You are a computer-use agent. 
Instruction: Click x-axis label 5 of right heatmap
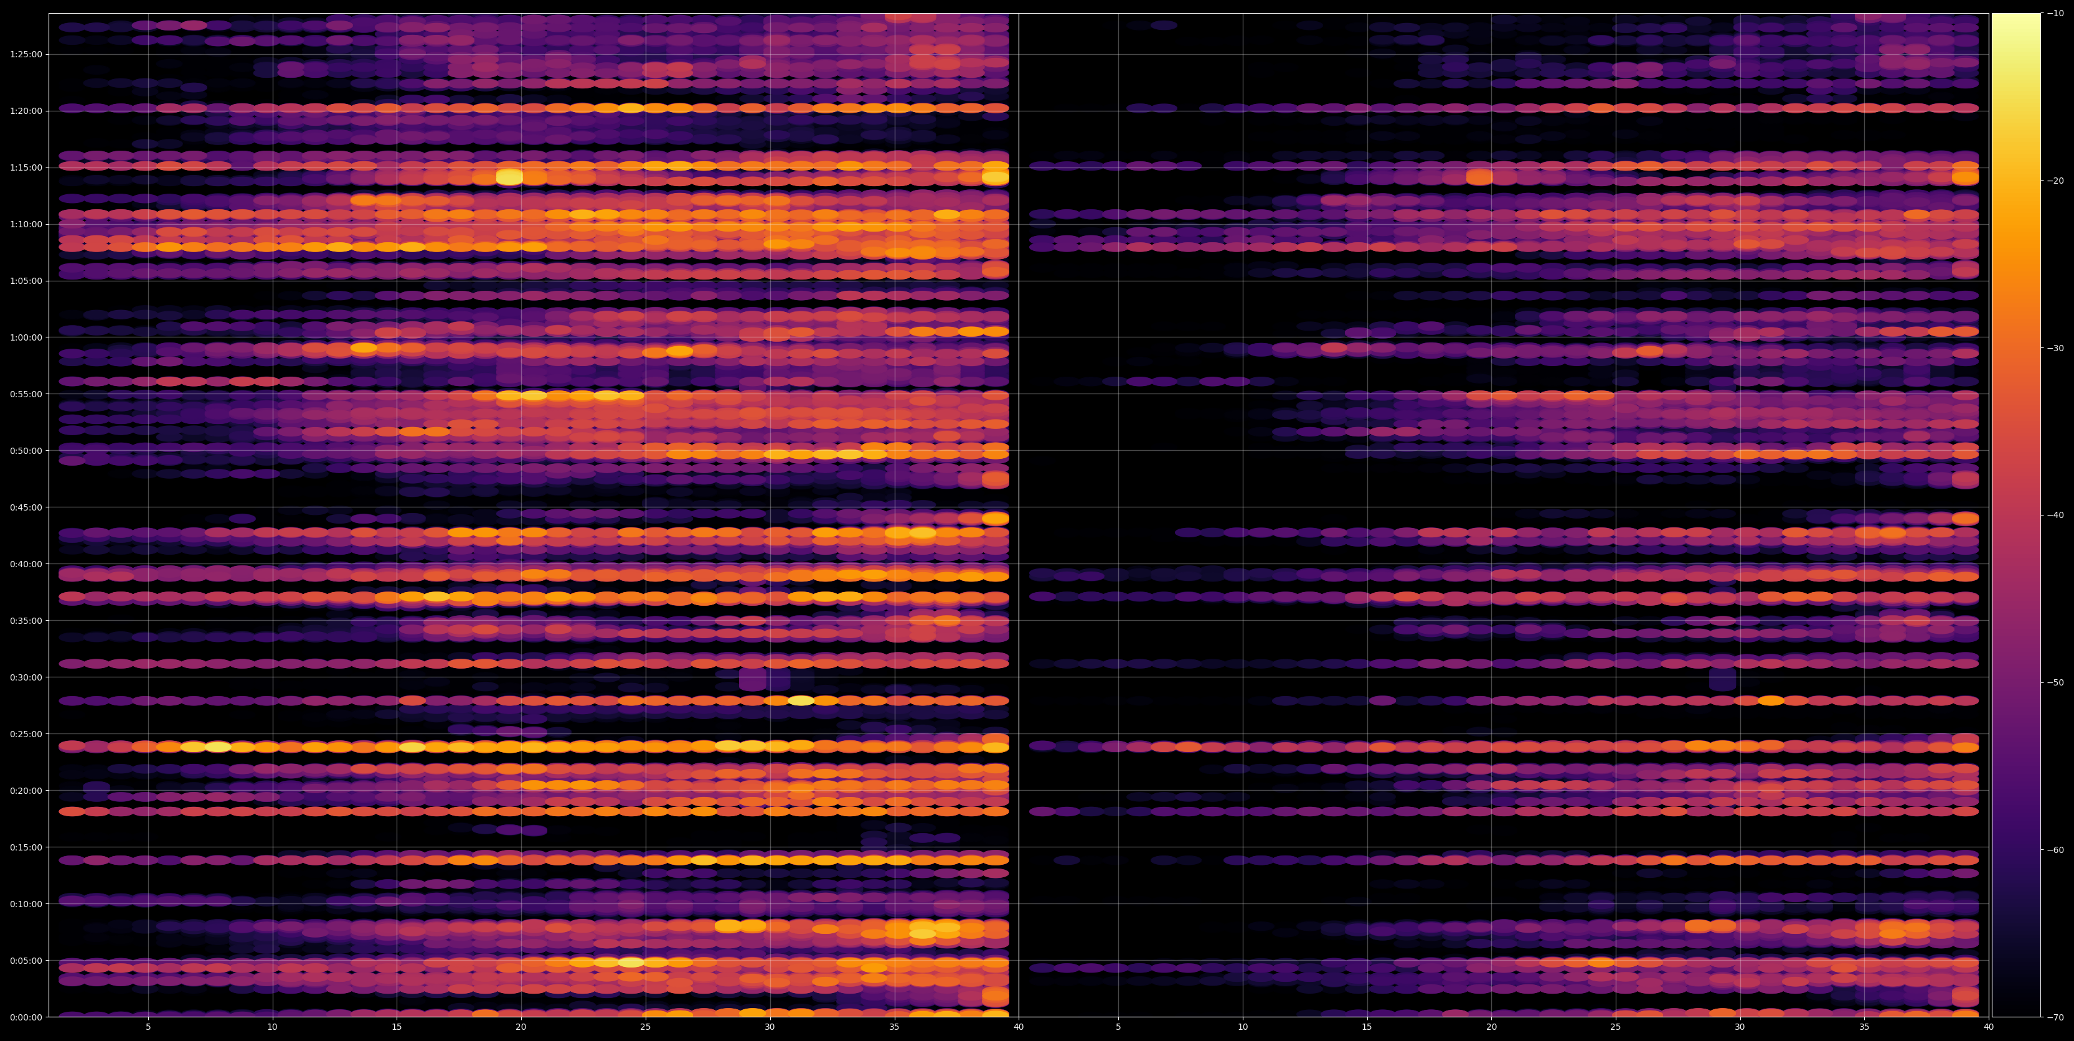(x=1118, y=1027)
